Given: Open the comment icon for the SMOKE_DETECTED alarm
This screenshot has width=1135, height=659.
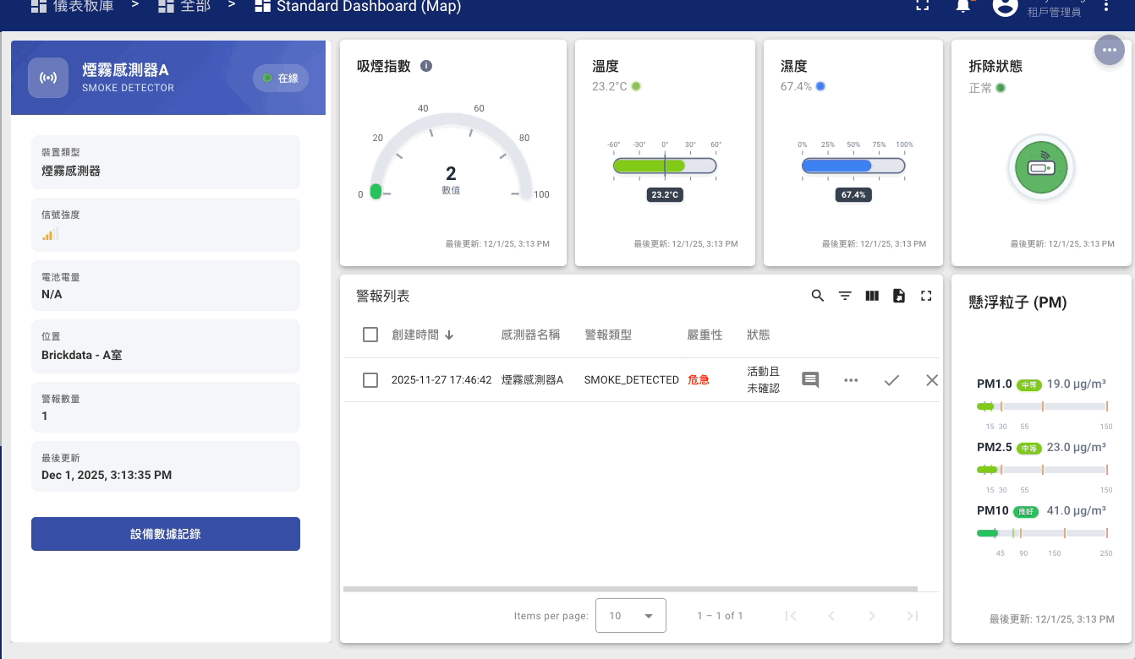Looking at the screenshot, I should 810,380.
